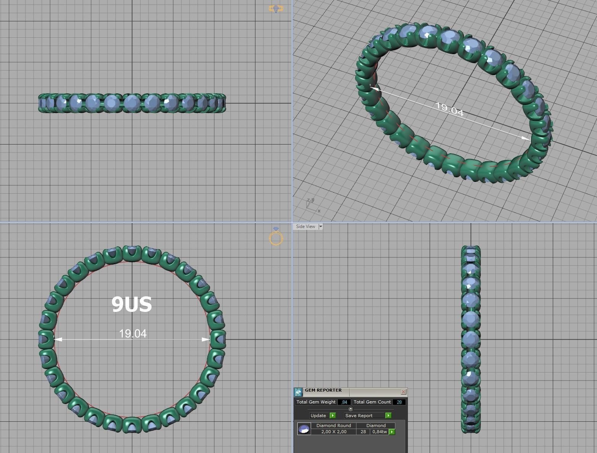The height and width of the screenshot is (453, 597).
Task: Select the 19.04 dimension in the front view
Action: tap(133, 334)
